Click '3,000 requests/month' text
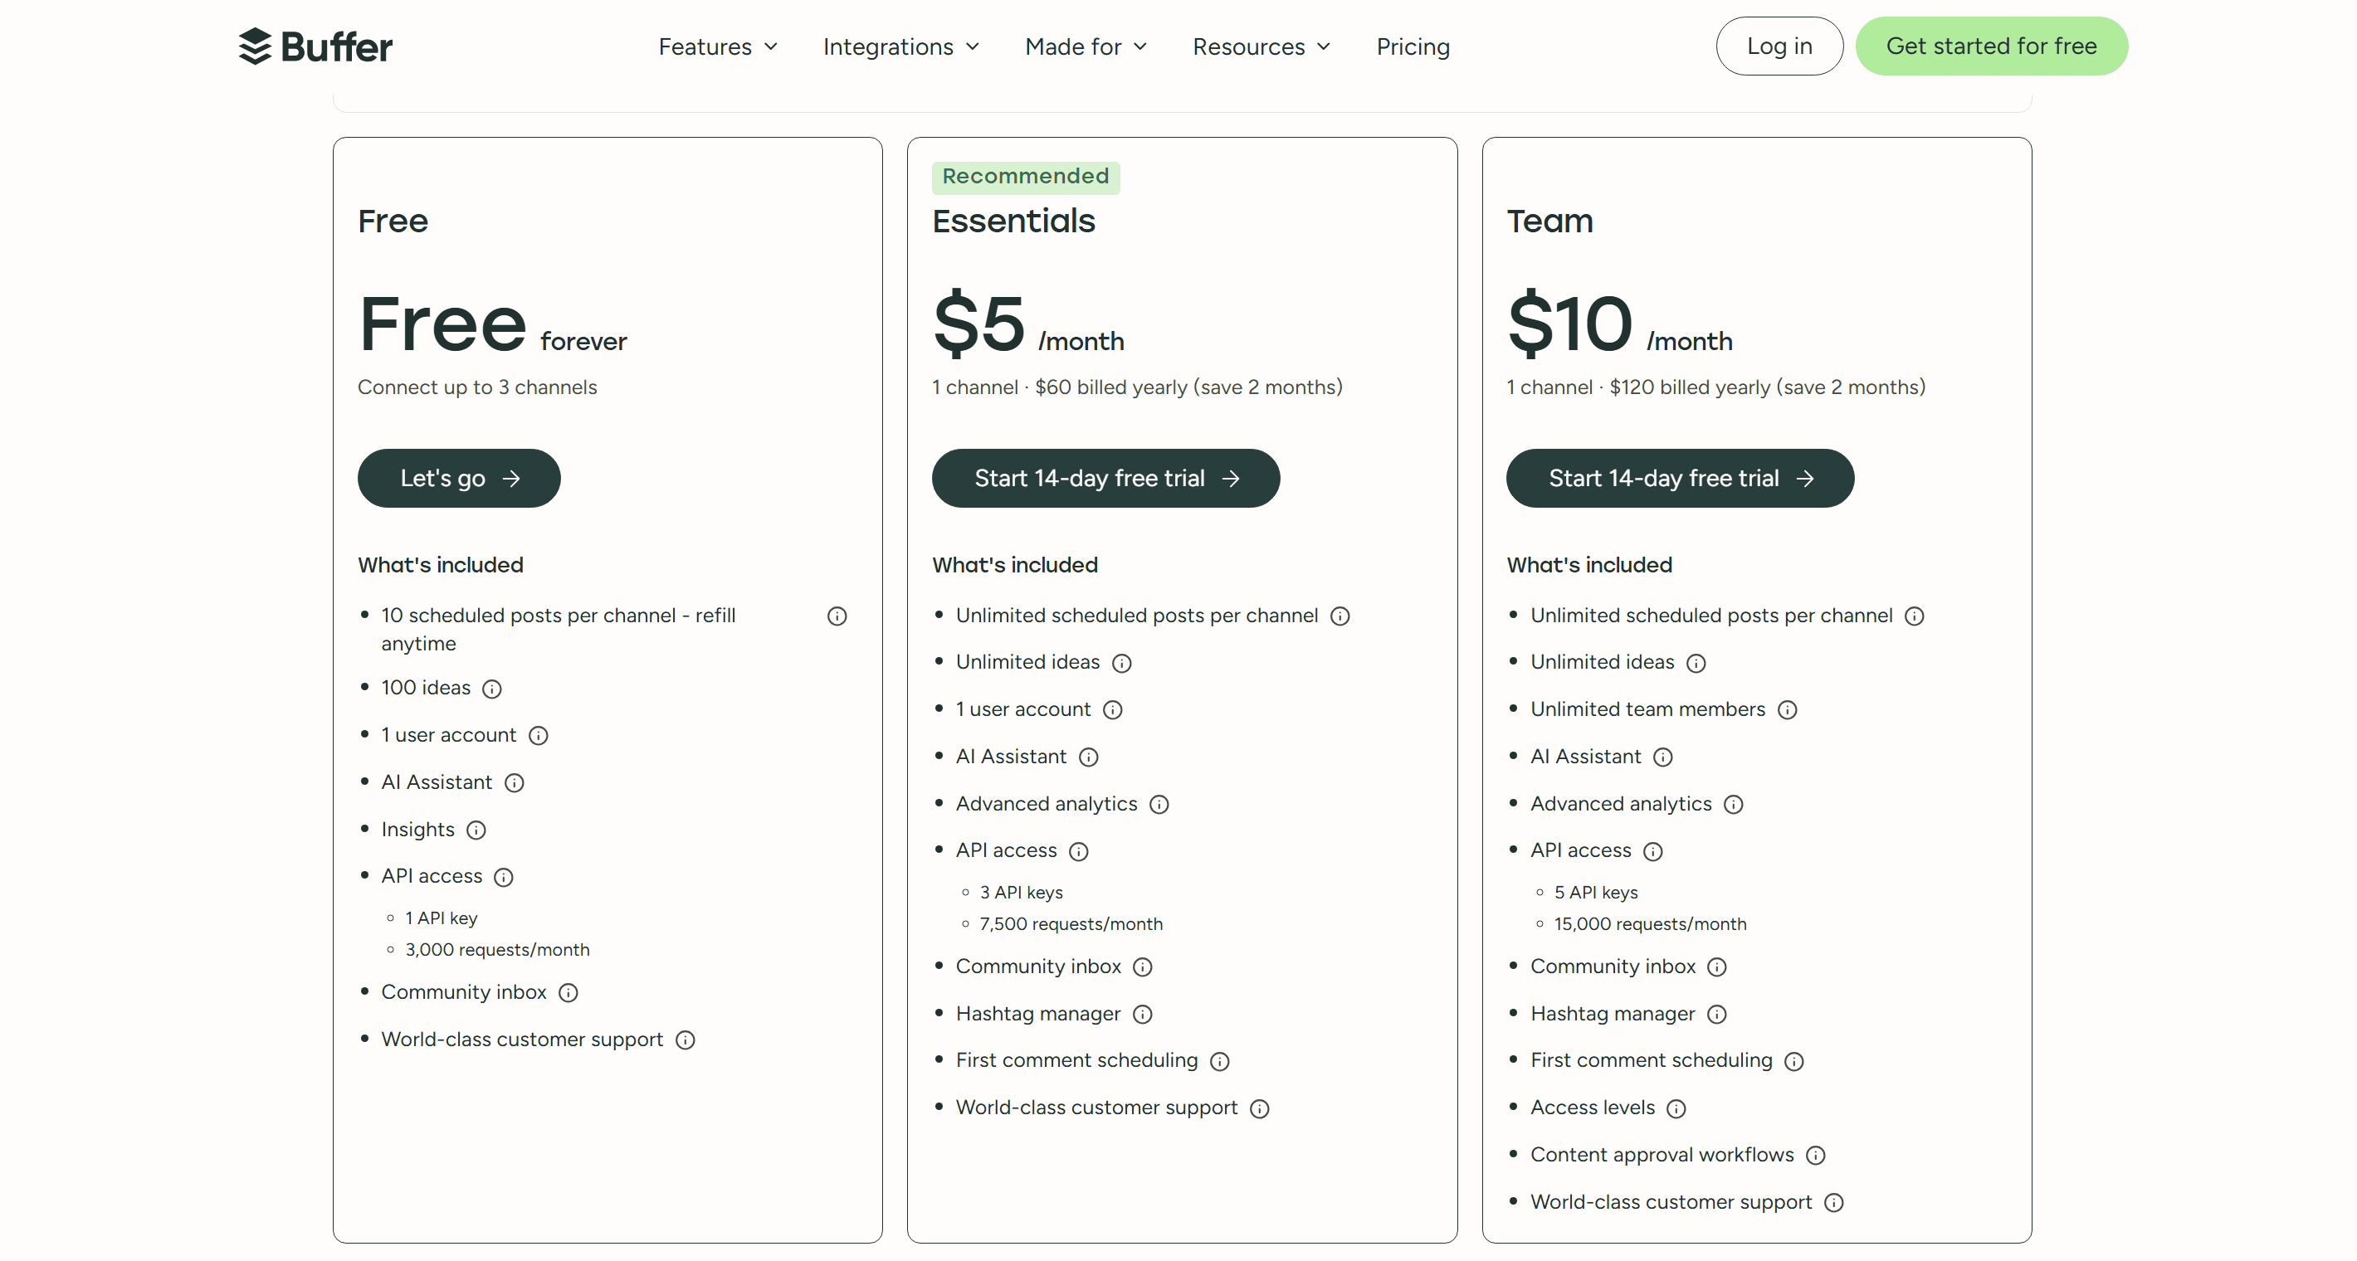 [497, 950]
